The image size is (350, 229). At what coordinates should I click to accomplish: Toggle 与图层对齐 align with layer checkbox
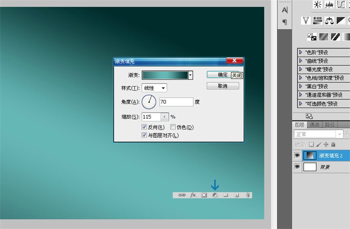tap(144, 135)
